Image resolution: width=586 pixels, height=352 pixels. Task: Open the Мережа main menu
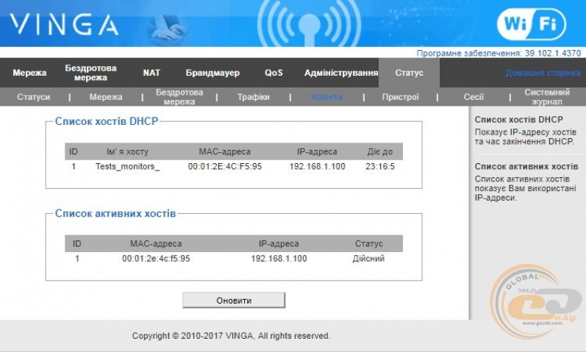(29, 73)
